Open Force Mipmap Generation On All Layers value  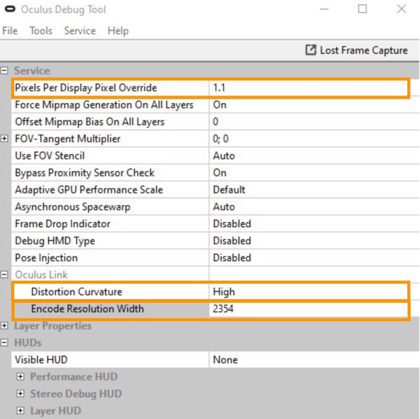coord(314,105)
